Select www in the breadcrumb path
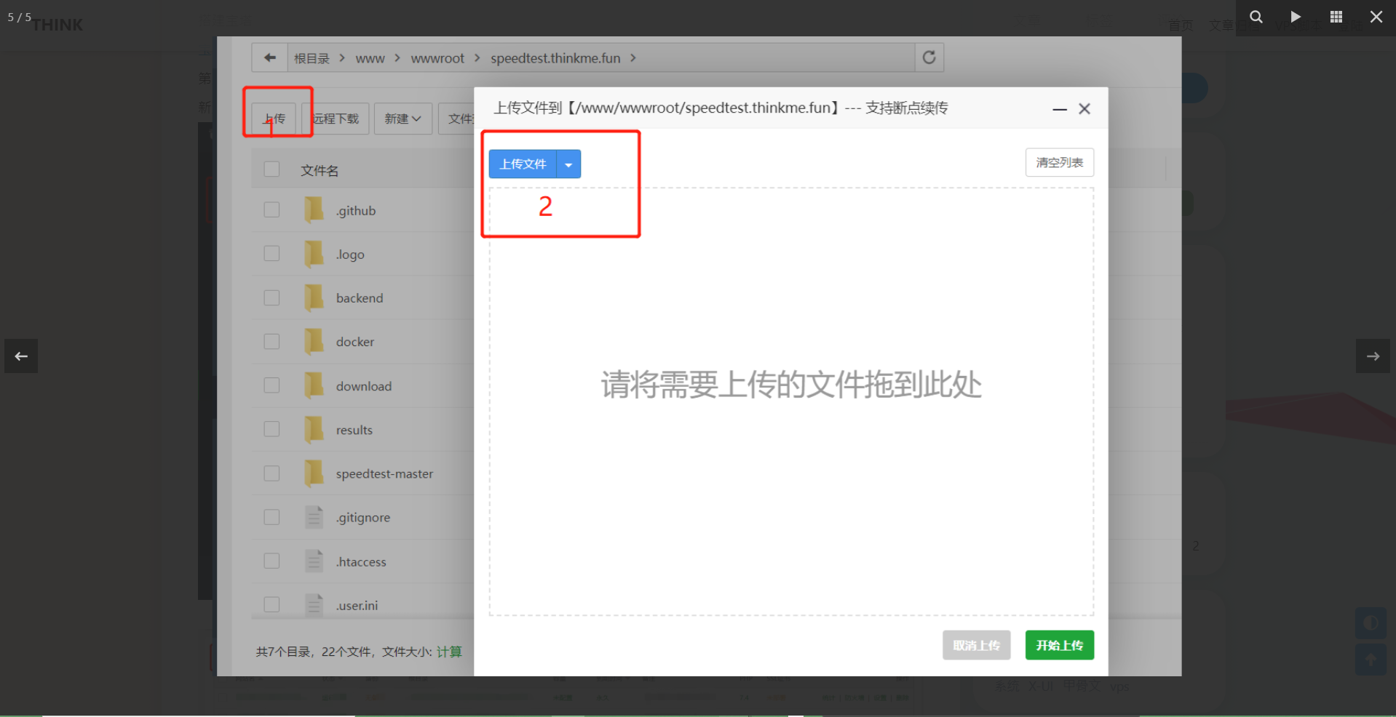Image resolution: width=1396 pixels, height=717 pixels. coord(370,58)
